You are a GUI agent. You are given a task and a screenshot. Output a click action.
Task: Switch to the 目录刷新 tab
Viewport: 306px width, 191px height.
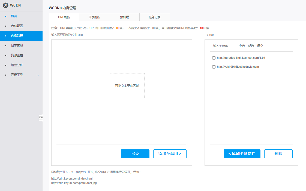click(94, 17)
